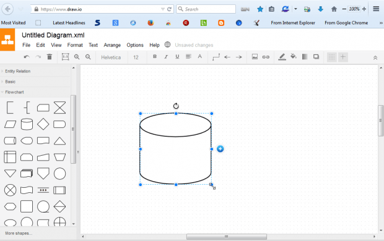Open Firefox hamburger menu
Screen dimensions: 384x241
point(376,9)
